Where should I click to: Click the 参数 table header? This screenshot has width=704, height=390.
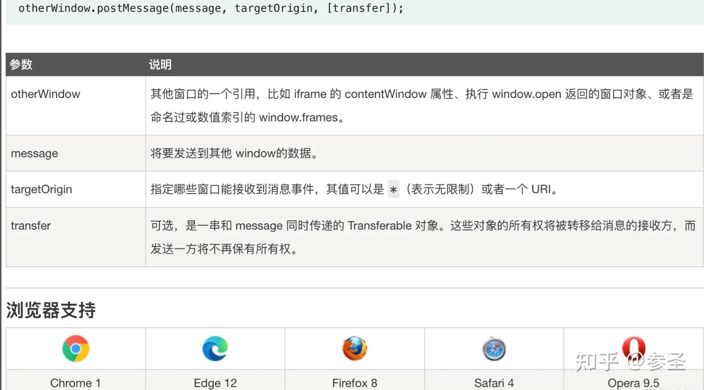click(21, 64)
